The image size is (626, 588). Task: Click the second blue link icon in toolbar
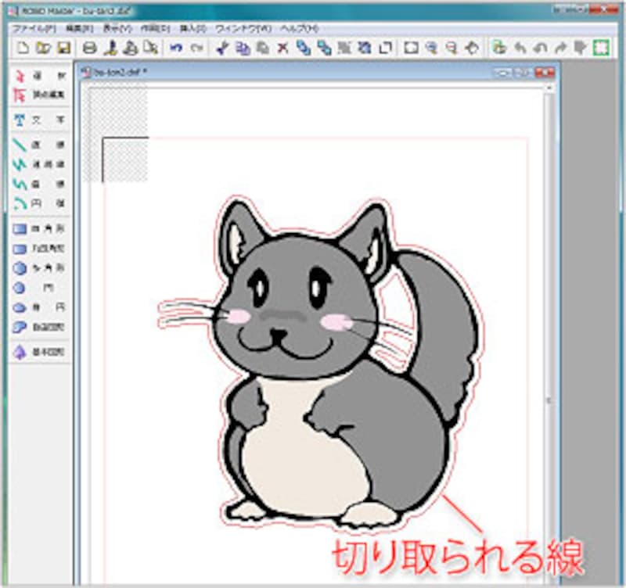pos(324,48)
